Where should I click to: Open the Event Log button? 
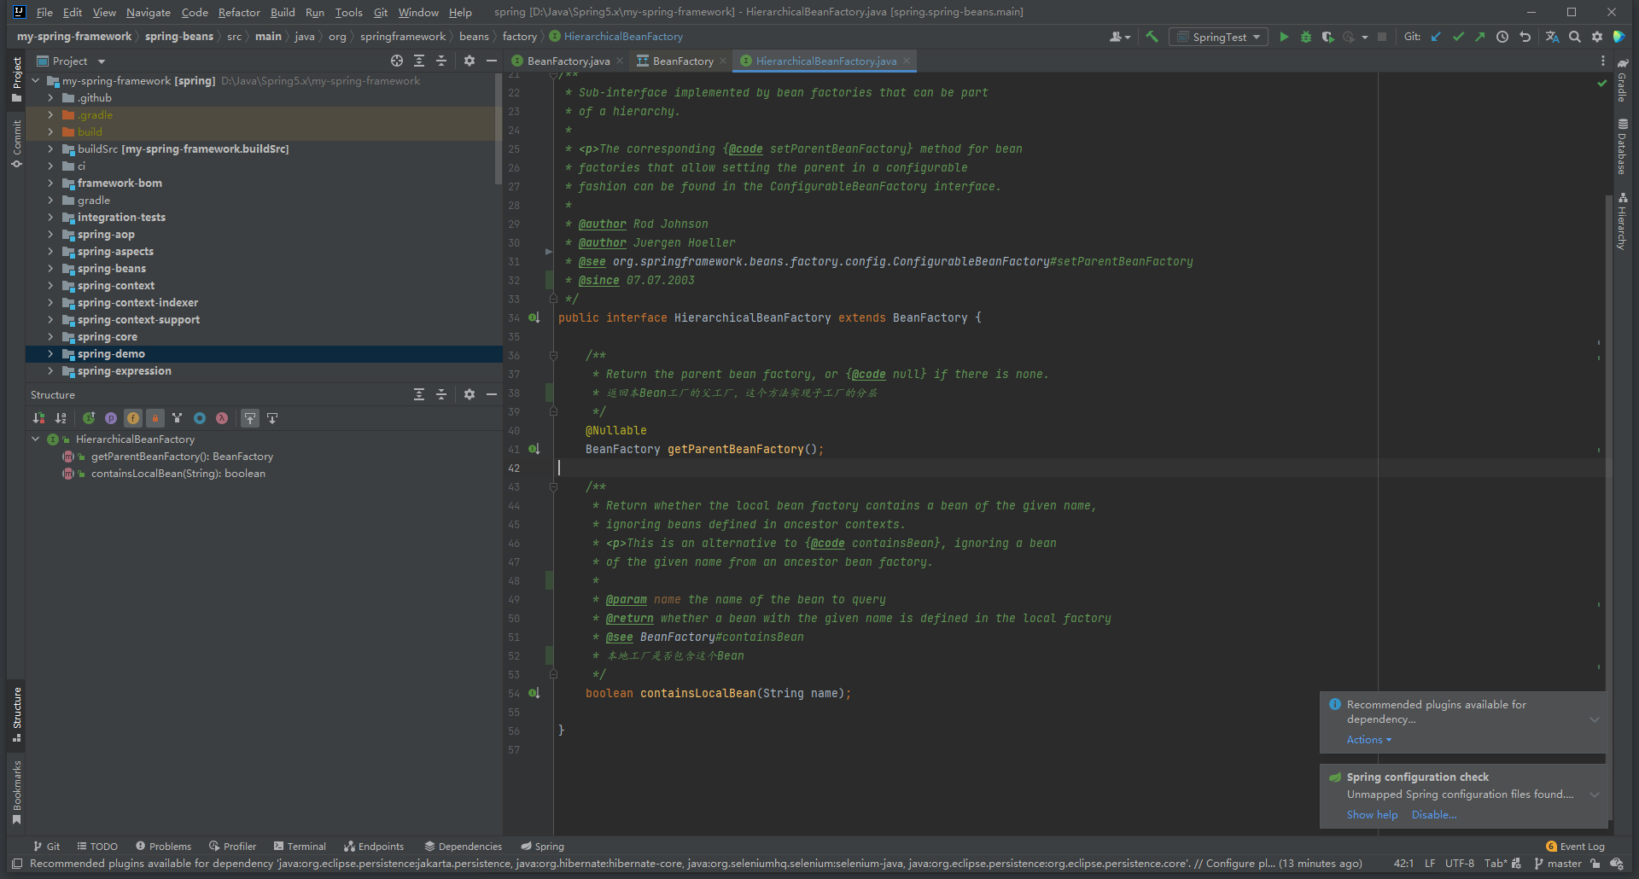pyautogui.click(x=1575, y=847)
